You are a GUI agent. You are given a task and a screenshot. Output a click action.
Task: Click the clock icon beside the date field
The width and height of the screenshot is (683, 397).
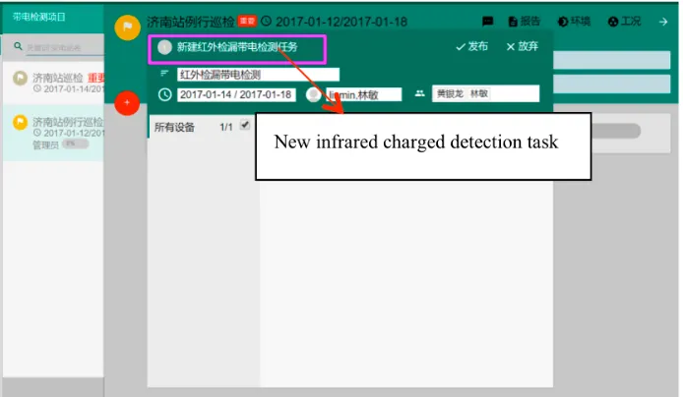click(x=164, y=94)
